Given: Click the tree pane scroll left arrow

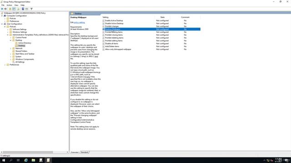Looking at the screenshot, I should 1,152.
